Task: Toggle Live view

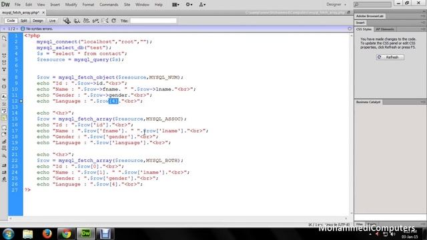Action: (52, 21)
